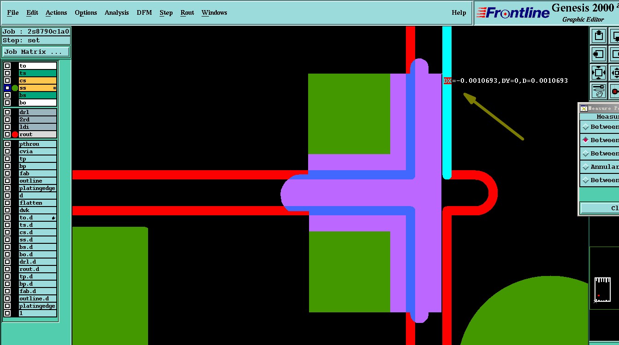The width and height of the screenshot is (619, 345).
Task: Select the bo.d layer name
Action: pos(37,254)
